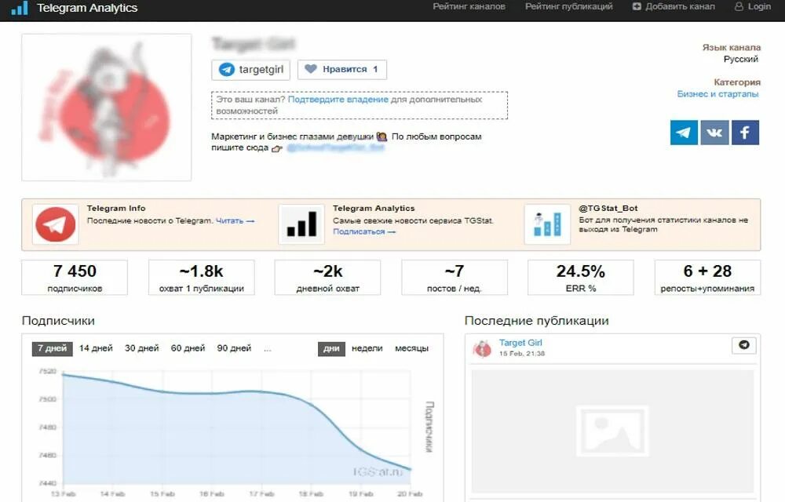Click the Telegram icon in the targetgirl button
Screen dimensions: 785x502
(227, 70)
